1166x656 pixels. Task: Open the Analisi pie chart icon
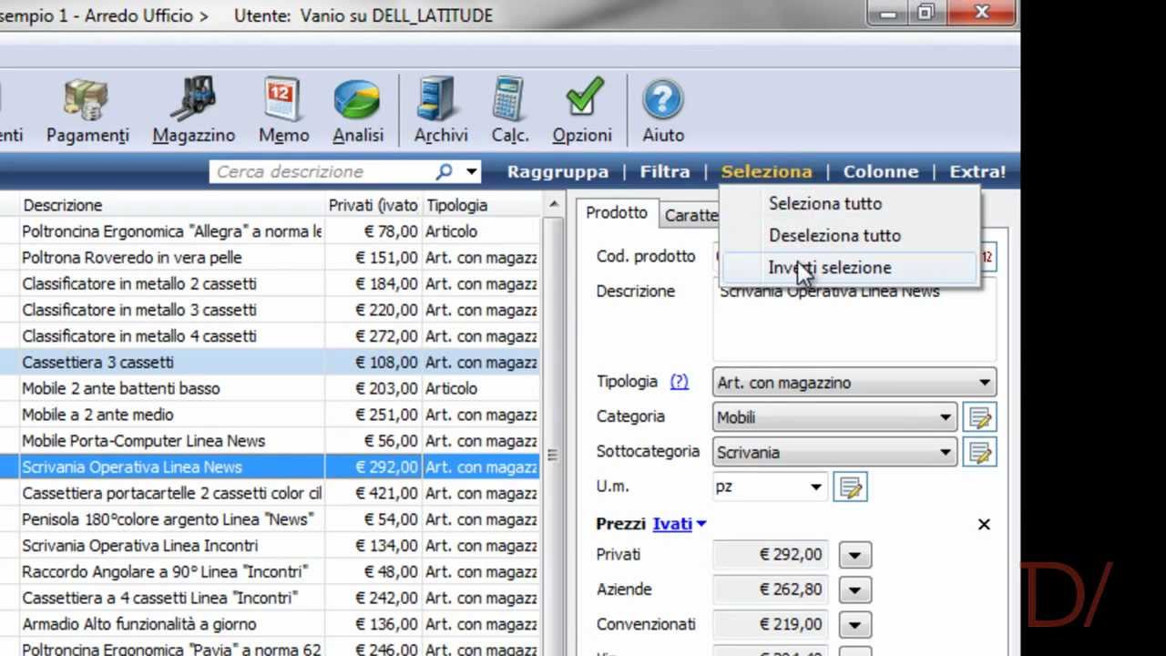(x=357, y=110)
